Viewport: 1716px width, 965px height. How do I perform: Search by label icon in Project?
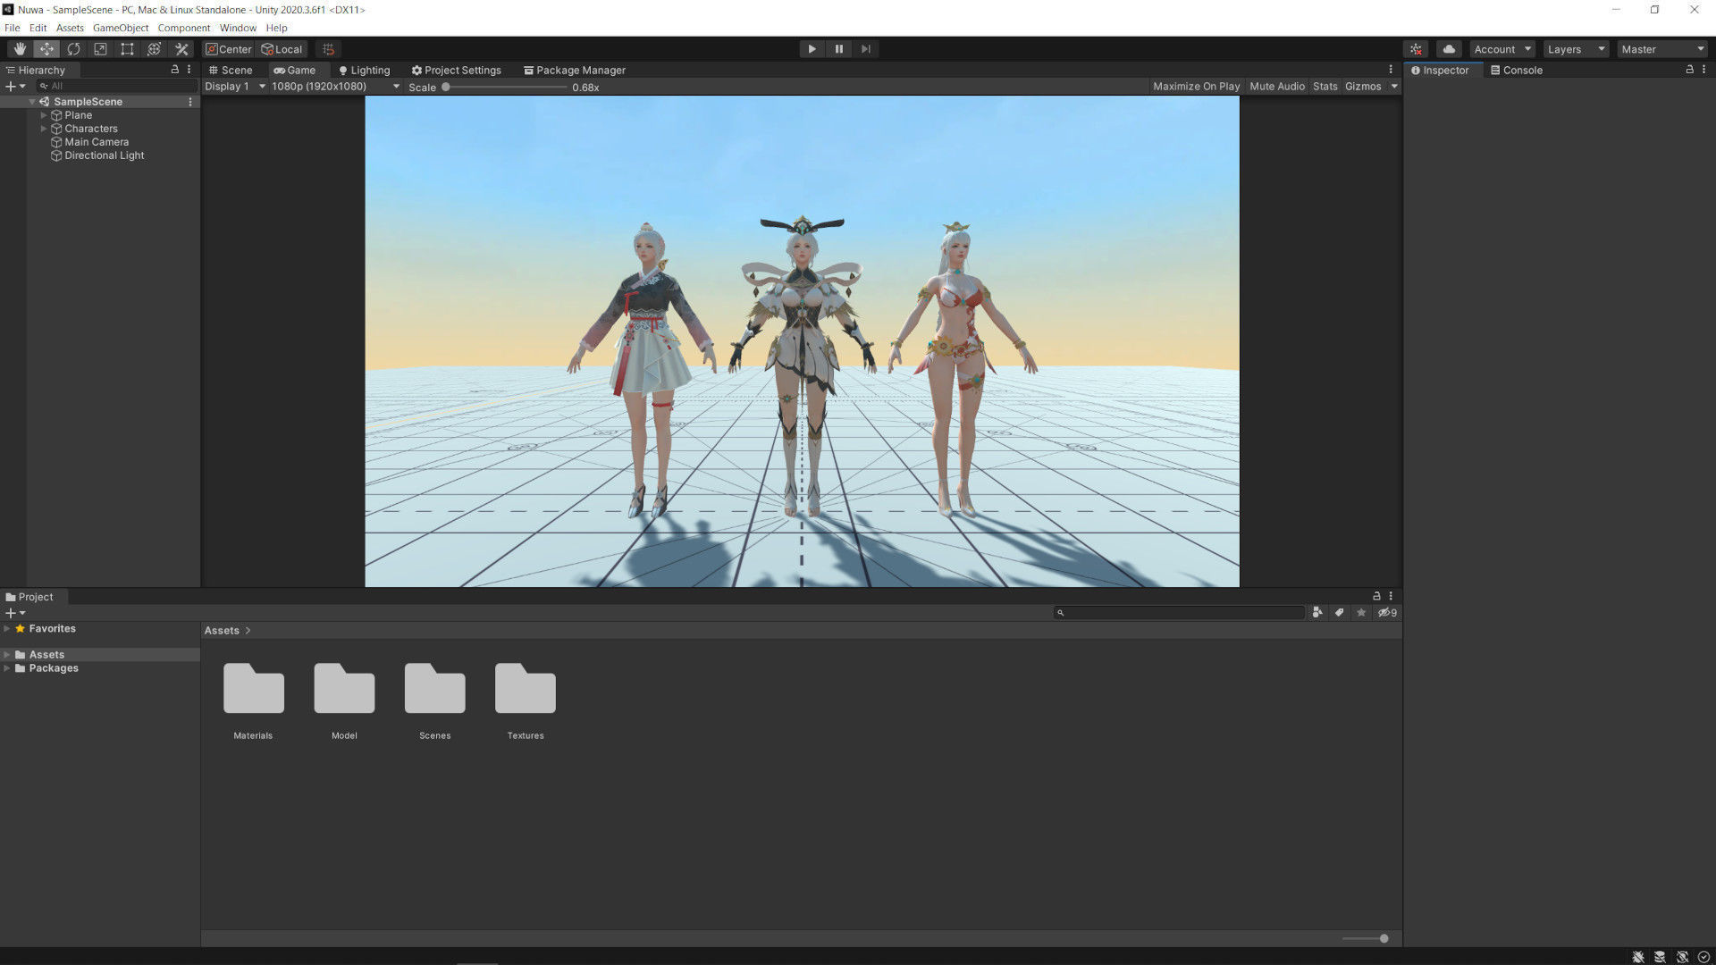tap(1339, 613)
